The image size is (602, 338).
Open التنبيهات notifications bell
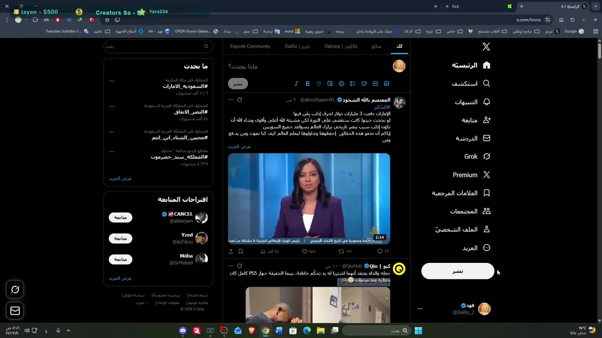coord(486,102)
